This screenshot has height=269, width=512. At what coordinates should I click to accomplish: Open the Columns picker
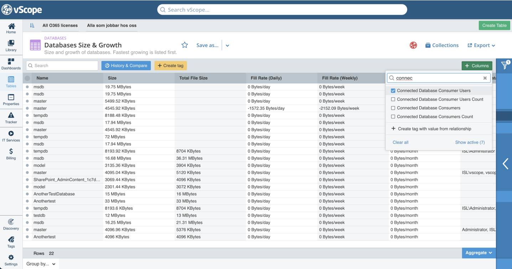477,66
